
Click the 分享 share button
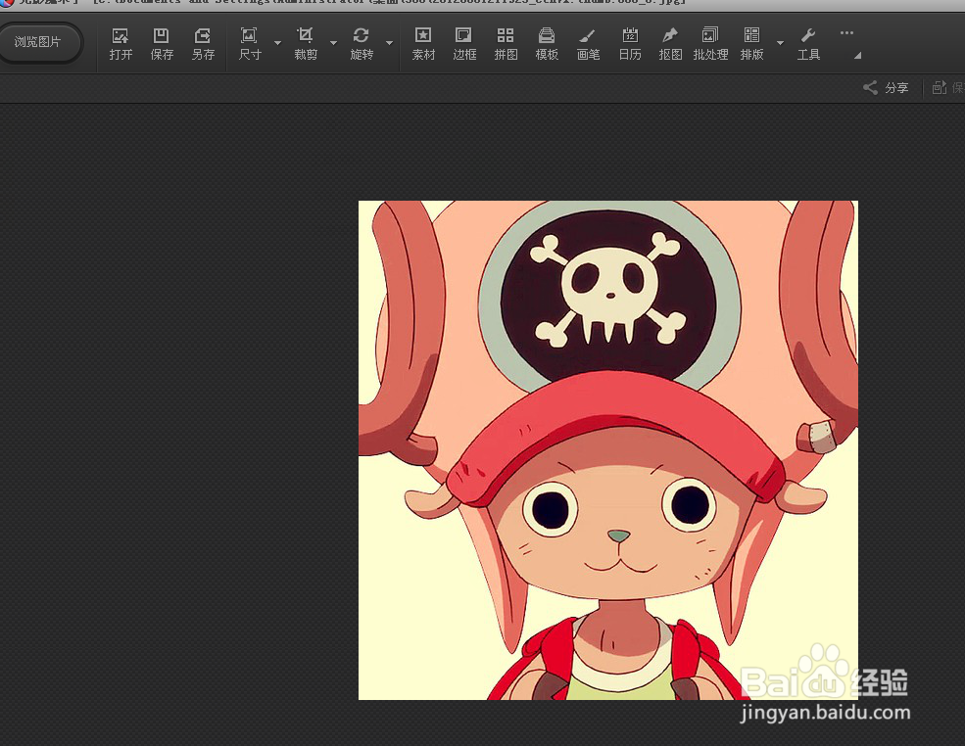(x=887, y=88)
